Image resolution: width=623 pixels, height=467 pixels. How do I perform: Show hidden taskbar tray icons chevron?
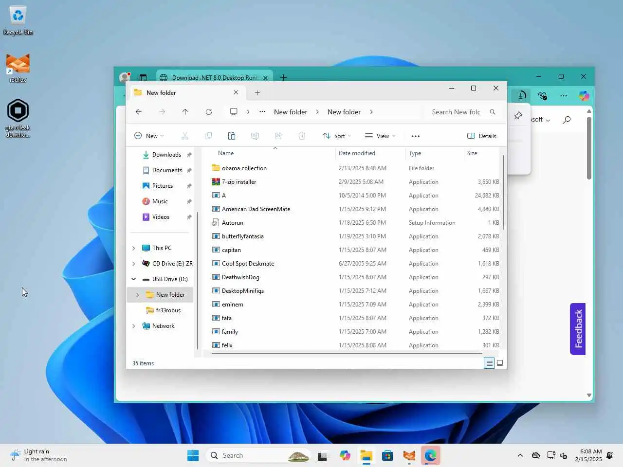click(x=520, y=455)
